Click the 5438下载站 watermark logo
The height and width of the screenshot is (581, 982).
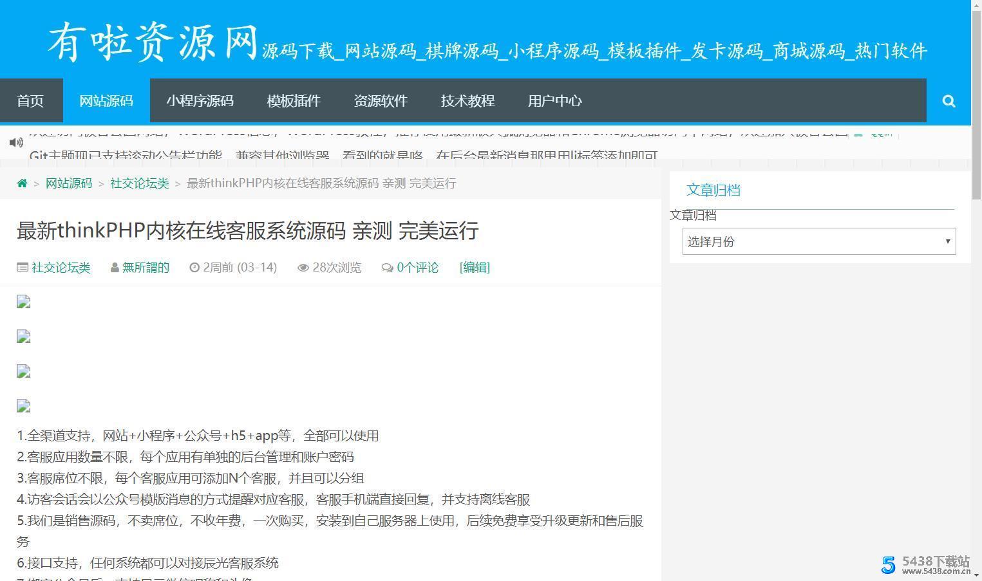coord(925,564)
